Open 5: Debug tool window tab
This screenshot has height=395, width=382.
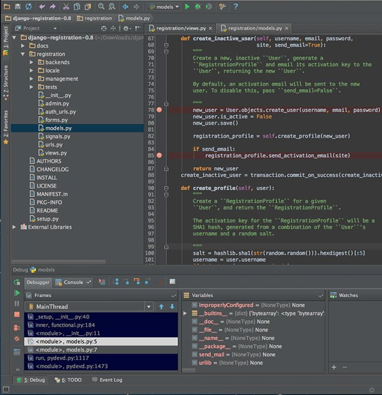31,380
